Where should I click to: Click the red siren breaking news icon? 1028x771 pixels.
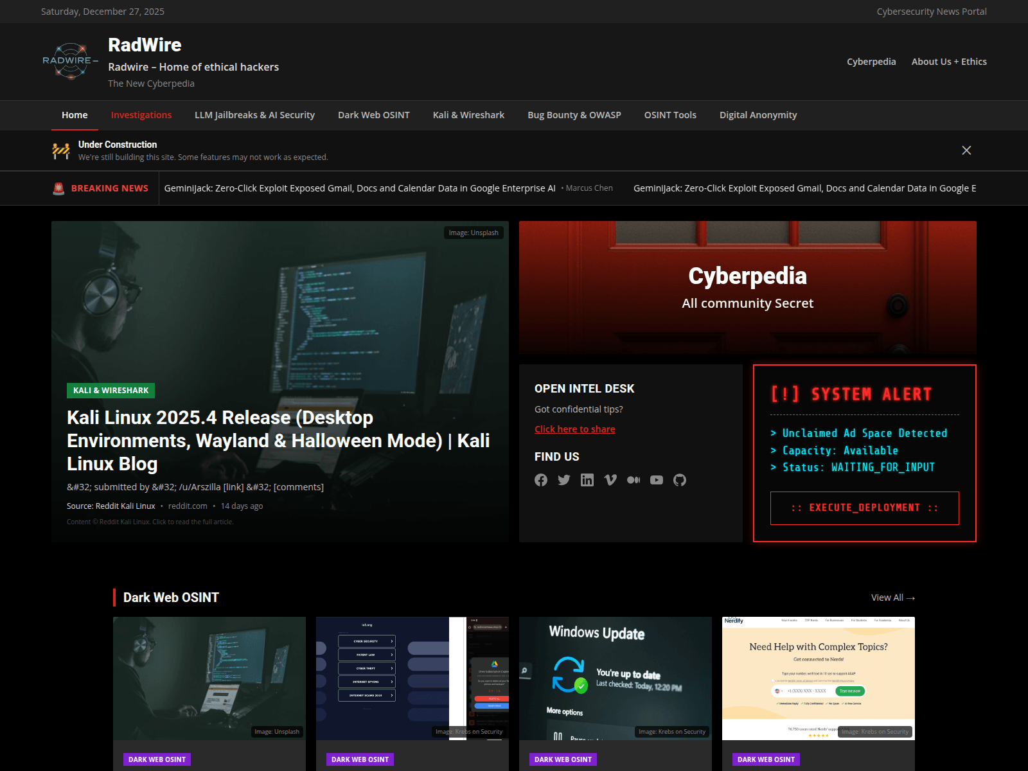(x=58, y=188)
